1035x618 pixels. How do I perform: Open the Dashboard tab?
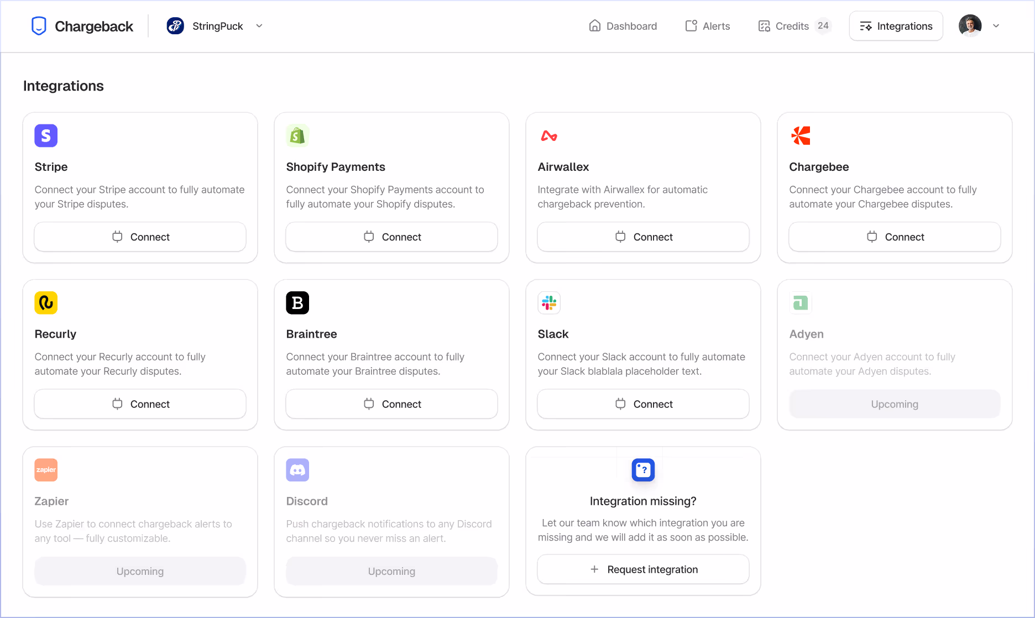pos(623,26)
